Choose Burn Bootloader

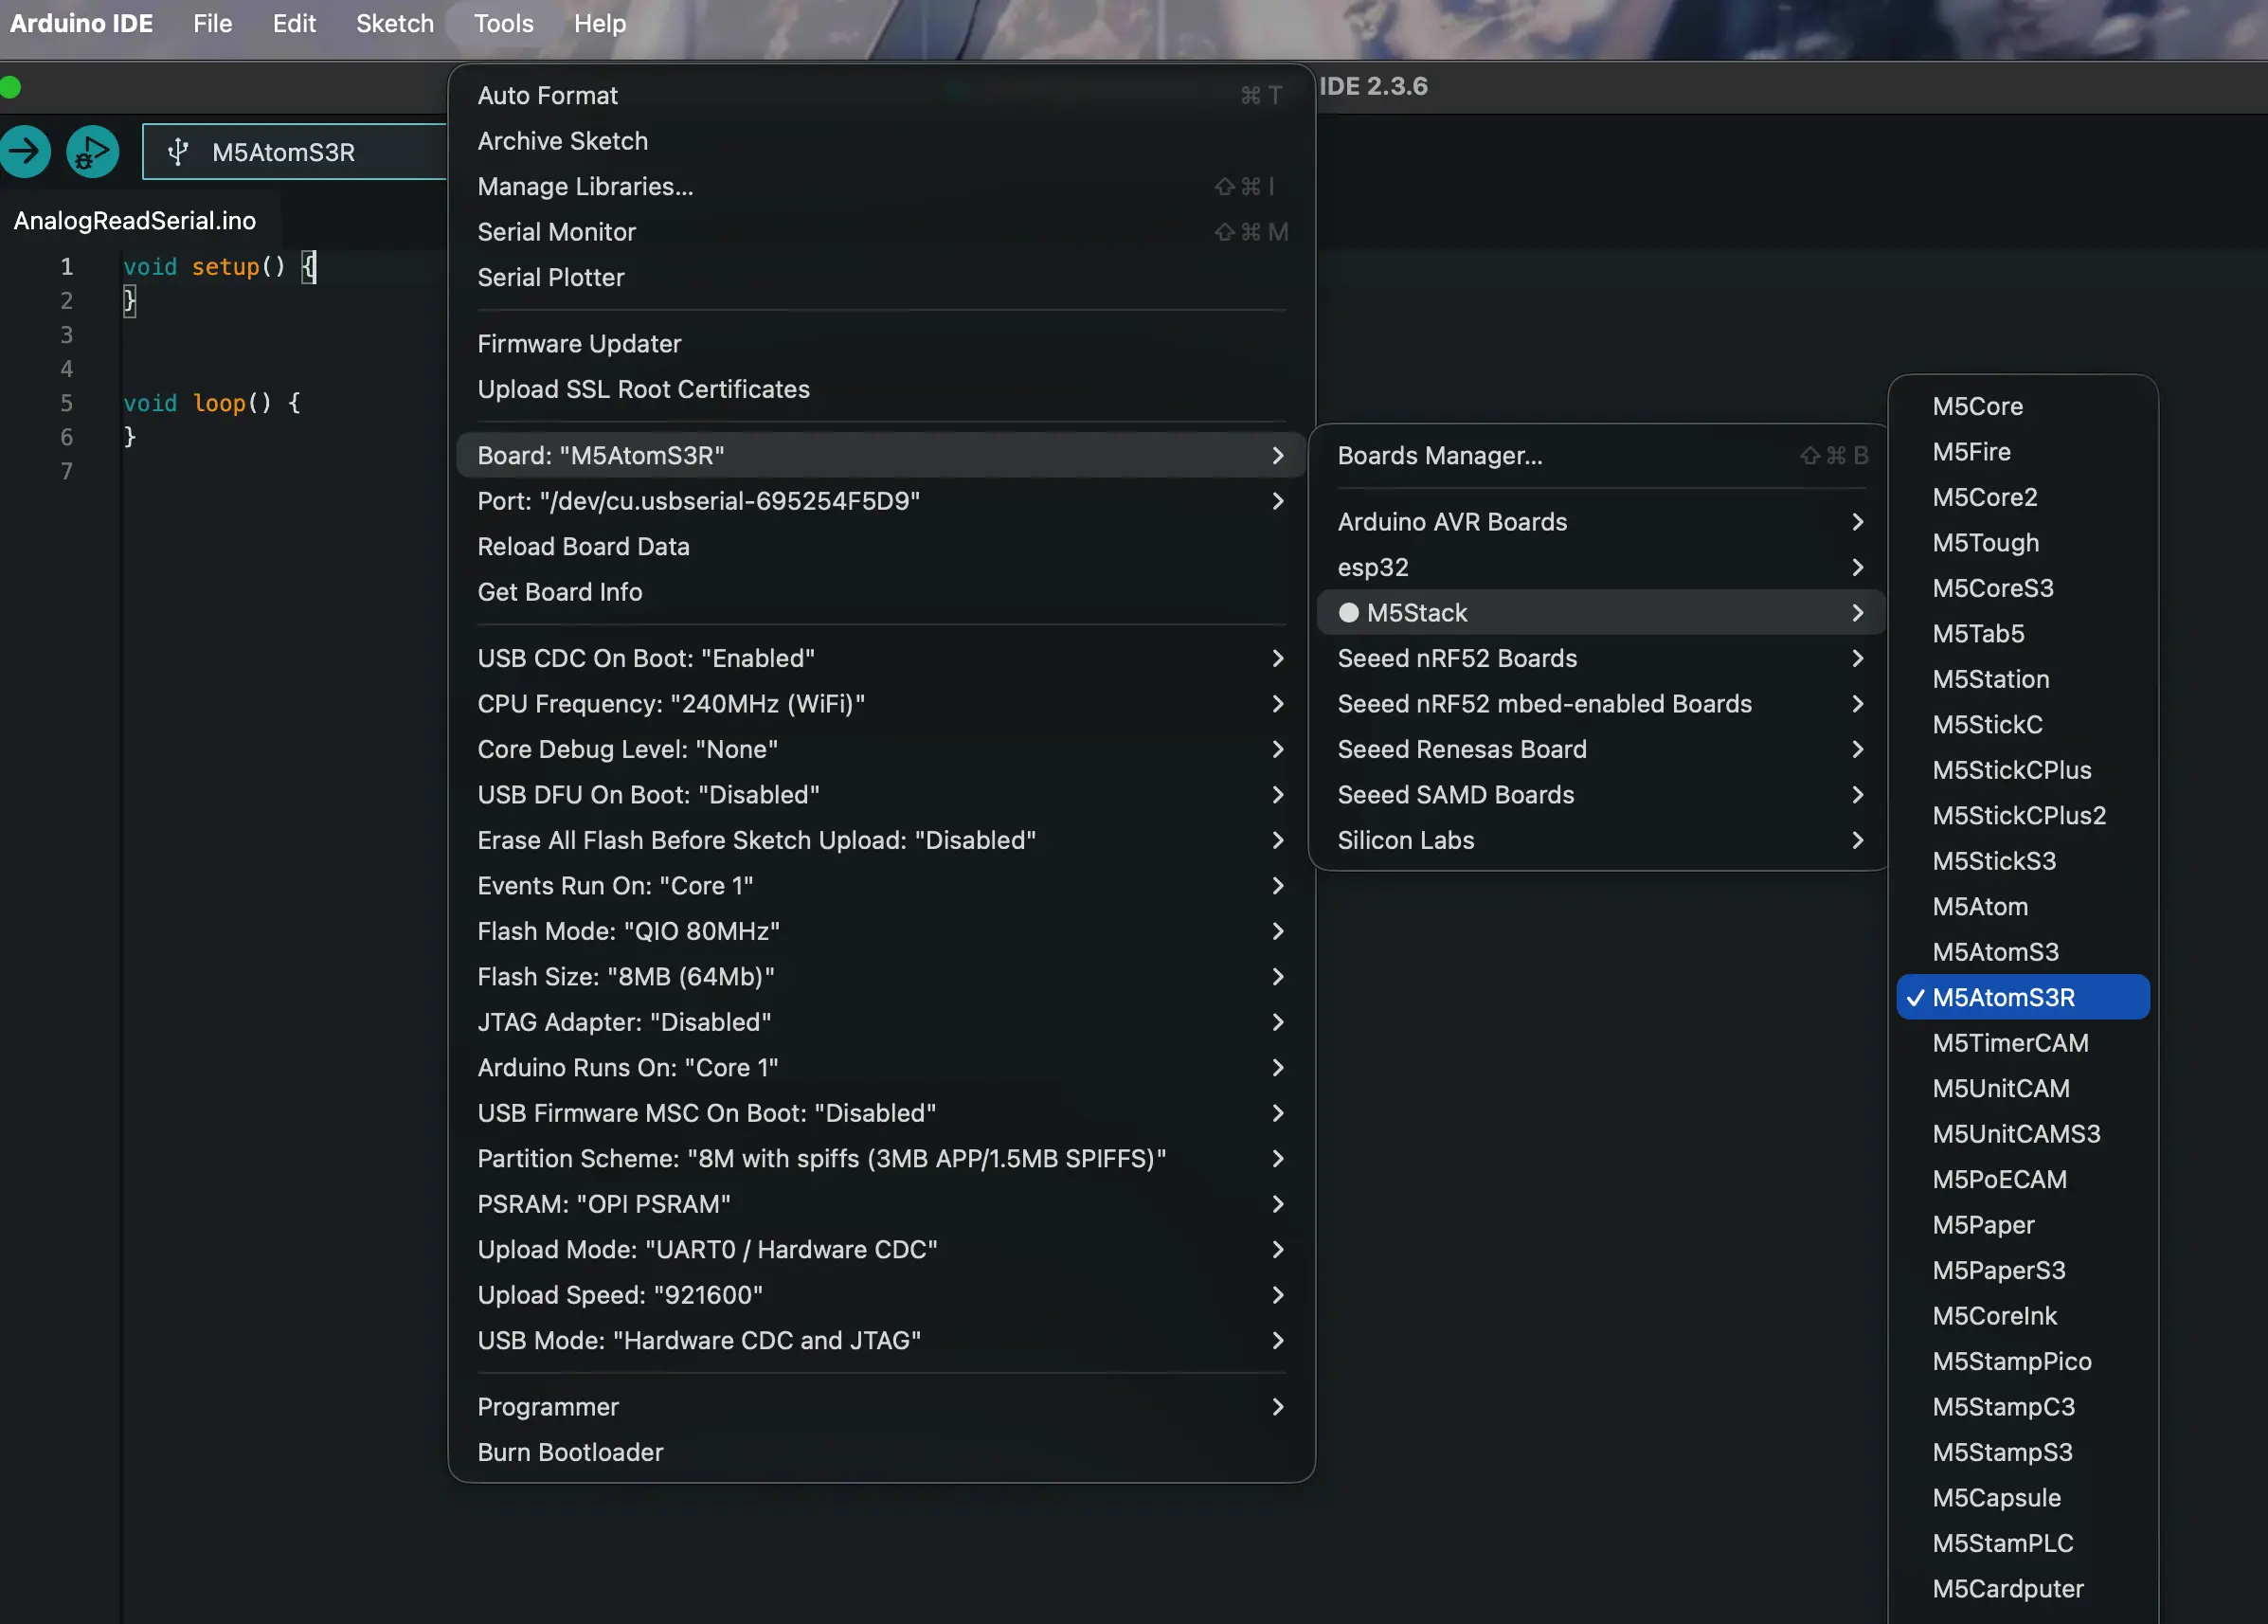(x=570, y=1451)
